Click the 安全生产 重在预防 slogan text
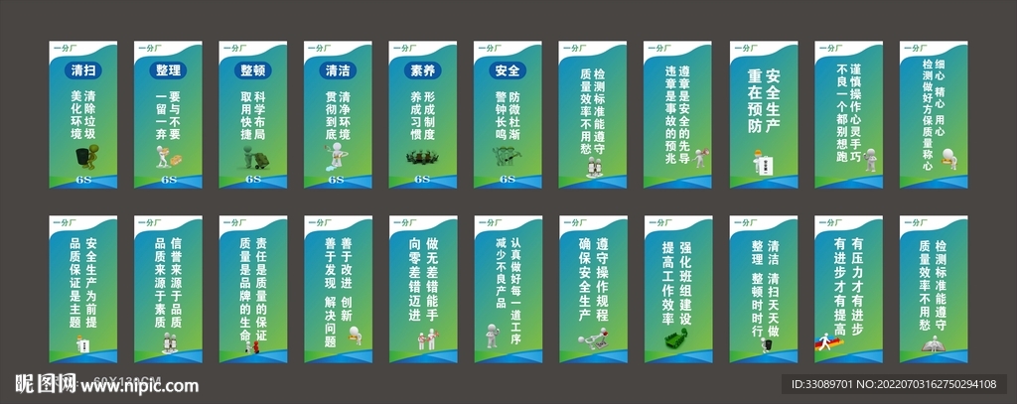 point(764,100)
